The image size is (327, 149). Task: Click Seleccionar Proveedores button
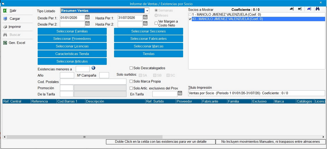click(72, 39)
